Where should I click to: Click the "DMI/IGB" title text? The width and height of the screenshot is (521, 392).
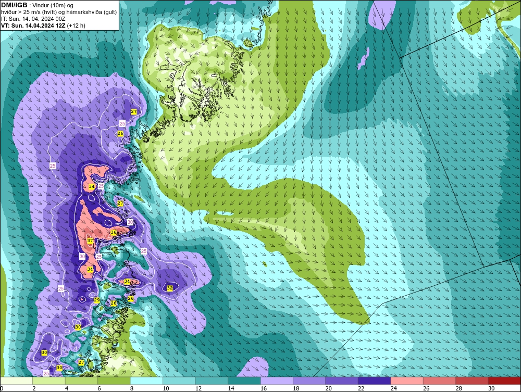point(14,5)
